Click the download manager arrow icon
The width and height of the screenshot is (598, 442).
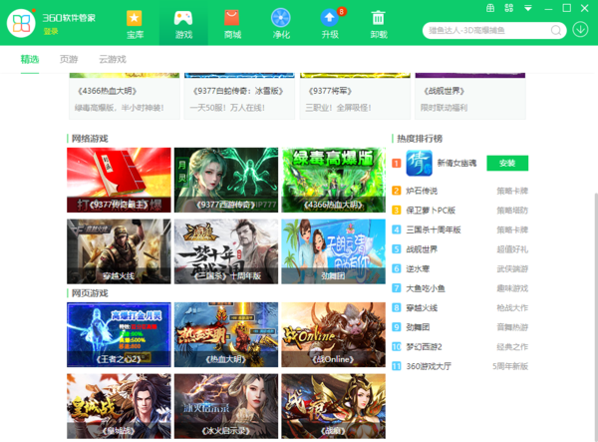tap(581, 28)
